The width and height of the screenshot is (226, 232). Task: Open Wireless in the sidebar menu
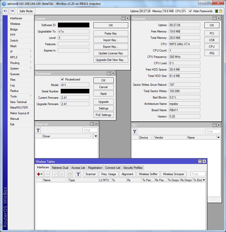click(x=15, y=24)
